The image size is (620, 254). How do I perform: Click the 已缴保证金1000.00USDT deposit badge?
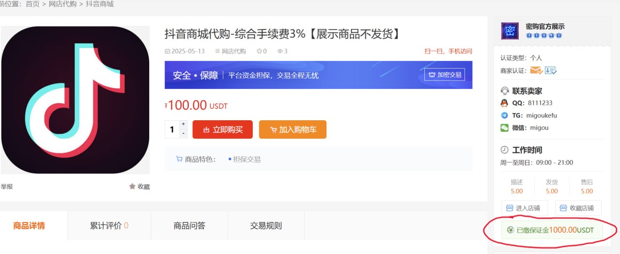point(552,230)
